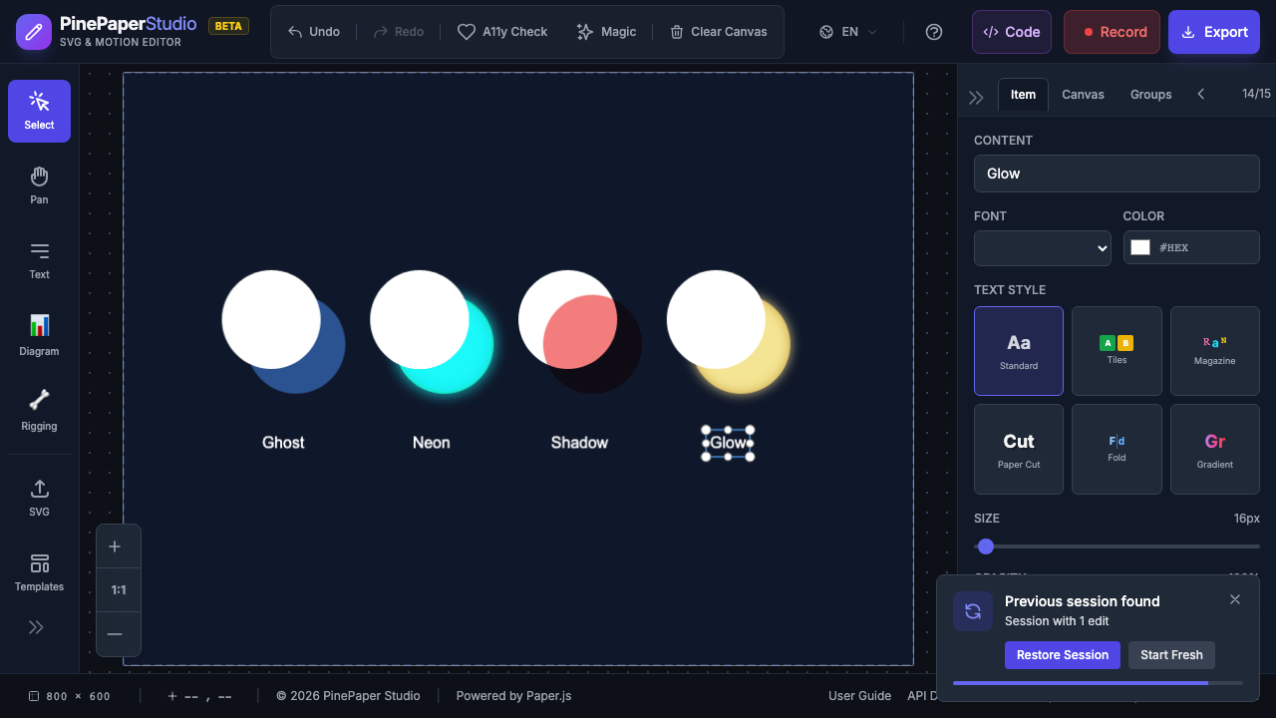This screenshot has height=718, width=1276.
Task: Trigger the Magic tool
Action: 606,31
